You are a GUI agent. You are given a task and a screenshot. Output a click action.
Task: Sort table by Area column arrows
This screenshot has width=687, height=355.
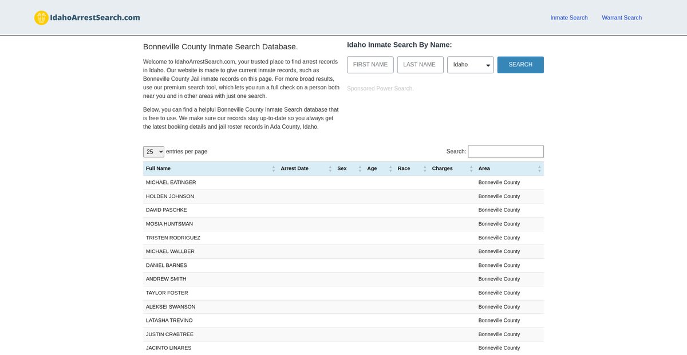pyautogui.click(x=539, y=168)
